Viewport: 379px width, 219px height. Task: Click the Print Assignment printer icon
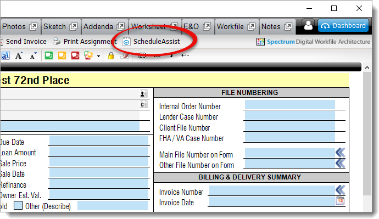pyautogui.click(x=57, y=42)
